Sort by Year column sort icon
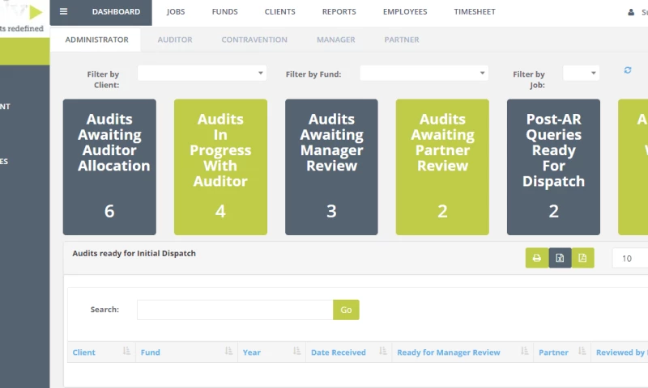Viewport: 648px width, 388px height. tap(296, 351)
